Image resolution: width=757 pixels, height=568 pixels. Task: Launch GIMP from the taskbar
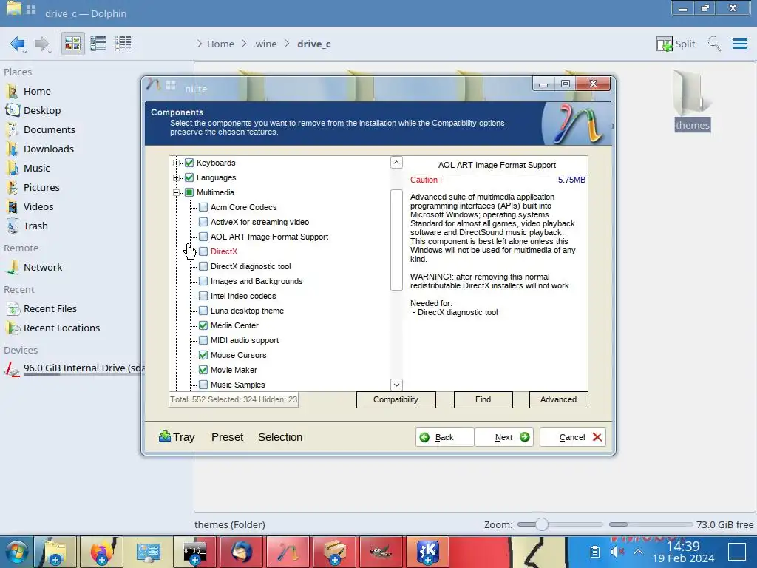[381, 552]
